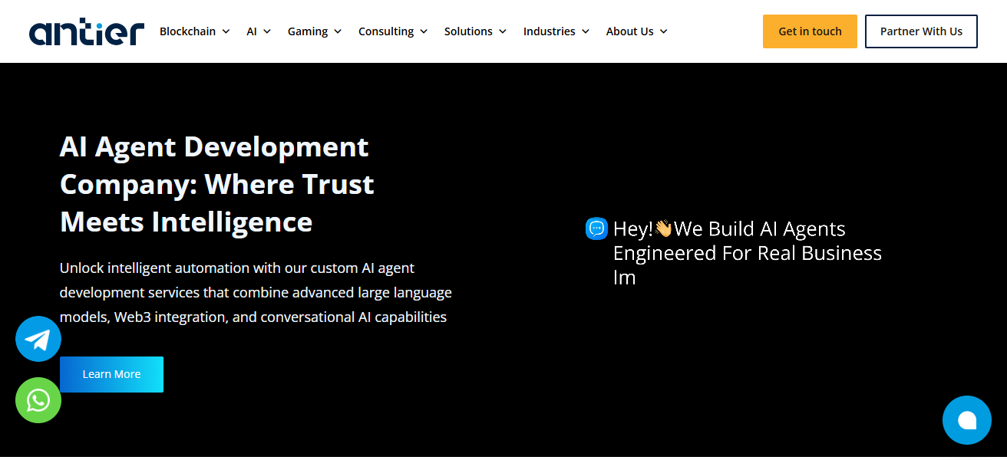
Task: Open the Blockchain menu item
Action: 187,31
